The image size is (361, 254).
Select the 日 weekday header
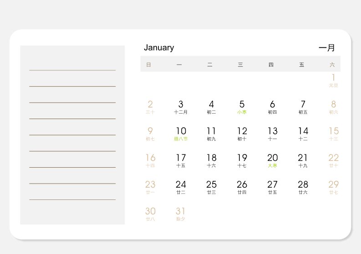148,65
